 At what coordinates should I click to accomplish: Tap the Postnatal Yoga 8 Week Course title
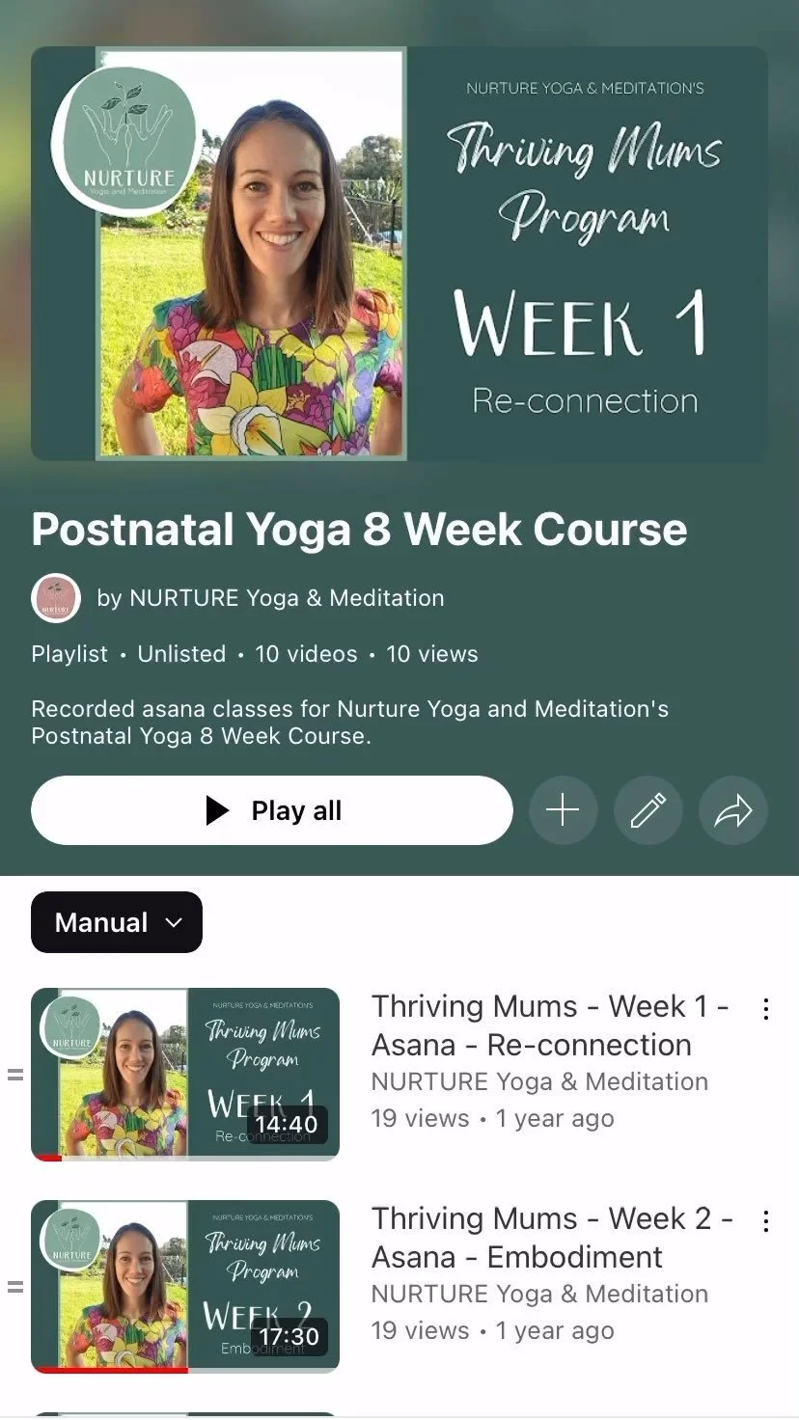tap(359, 529)
